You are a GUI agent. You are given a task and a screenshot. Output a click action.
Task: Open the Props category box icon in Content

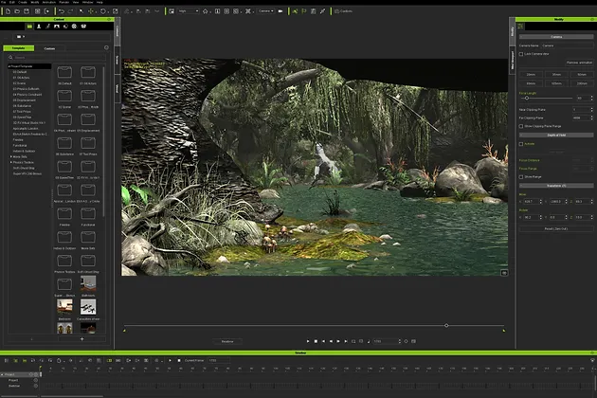83,27
